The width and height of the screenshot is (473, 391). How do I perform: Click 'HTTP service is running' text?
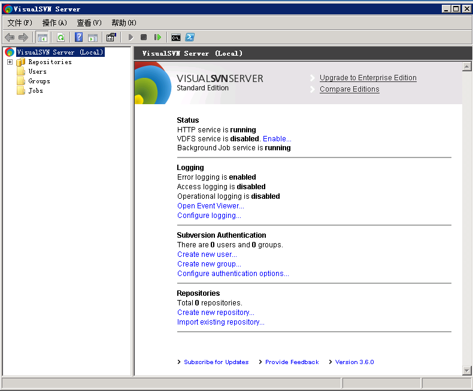click(x=217, y=130)
